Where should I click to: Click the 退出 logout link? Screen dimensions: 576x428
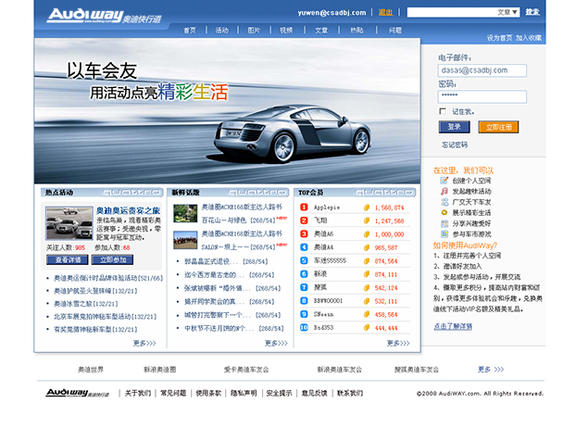386,12
